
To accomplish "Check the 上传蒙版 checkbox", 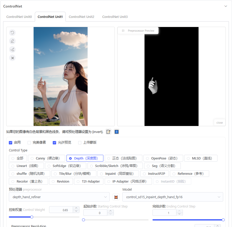I will point(80,143).
